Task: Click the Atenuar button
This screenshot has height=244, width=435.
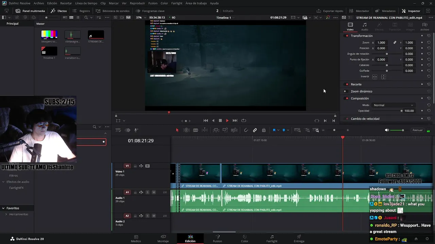Action: click(417, 130)
